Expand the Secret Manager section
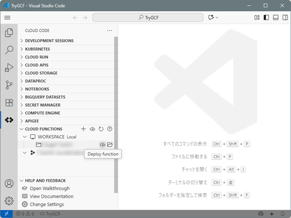The width and height of the screenshot is (291, 218). pos(66,105)
